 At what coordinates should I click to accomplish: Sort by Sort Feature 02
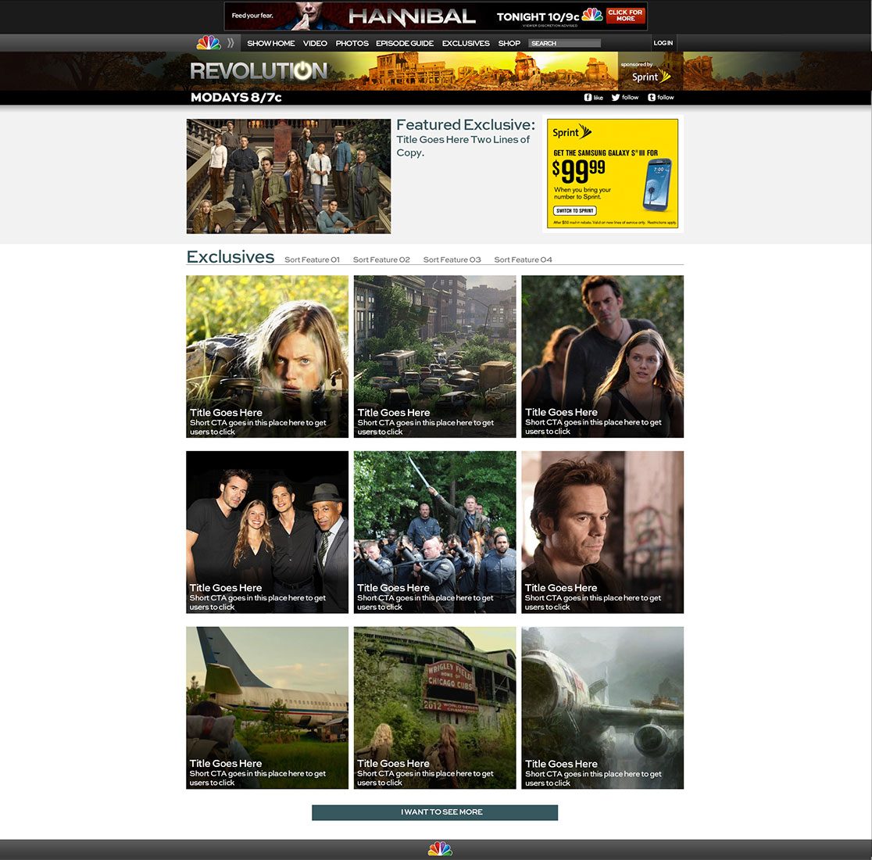pyautogui.click(x=381, y=260)
